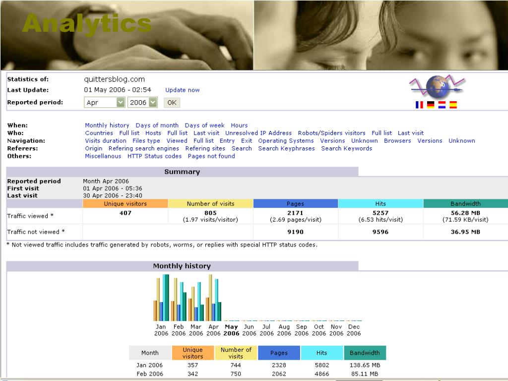Screen dimensions: 508x381
Task: Open the Pages not found link
Action: [x=211, y=156]
